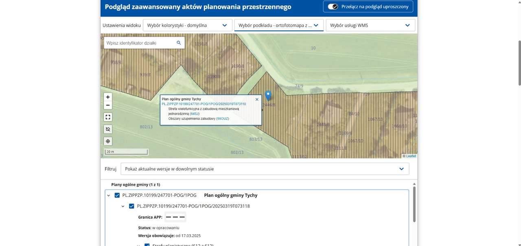Viewport: 521px width, 246px height.
Task: Collapse Strefy planistyczne node
Action: 138,245
